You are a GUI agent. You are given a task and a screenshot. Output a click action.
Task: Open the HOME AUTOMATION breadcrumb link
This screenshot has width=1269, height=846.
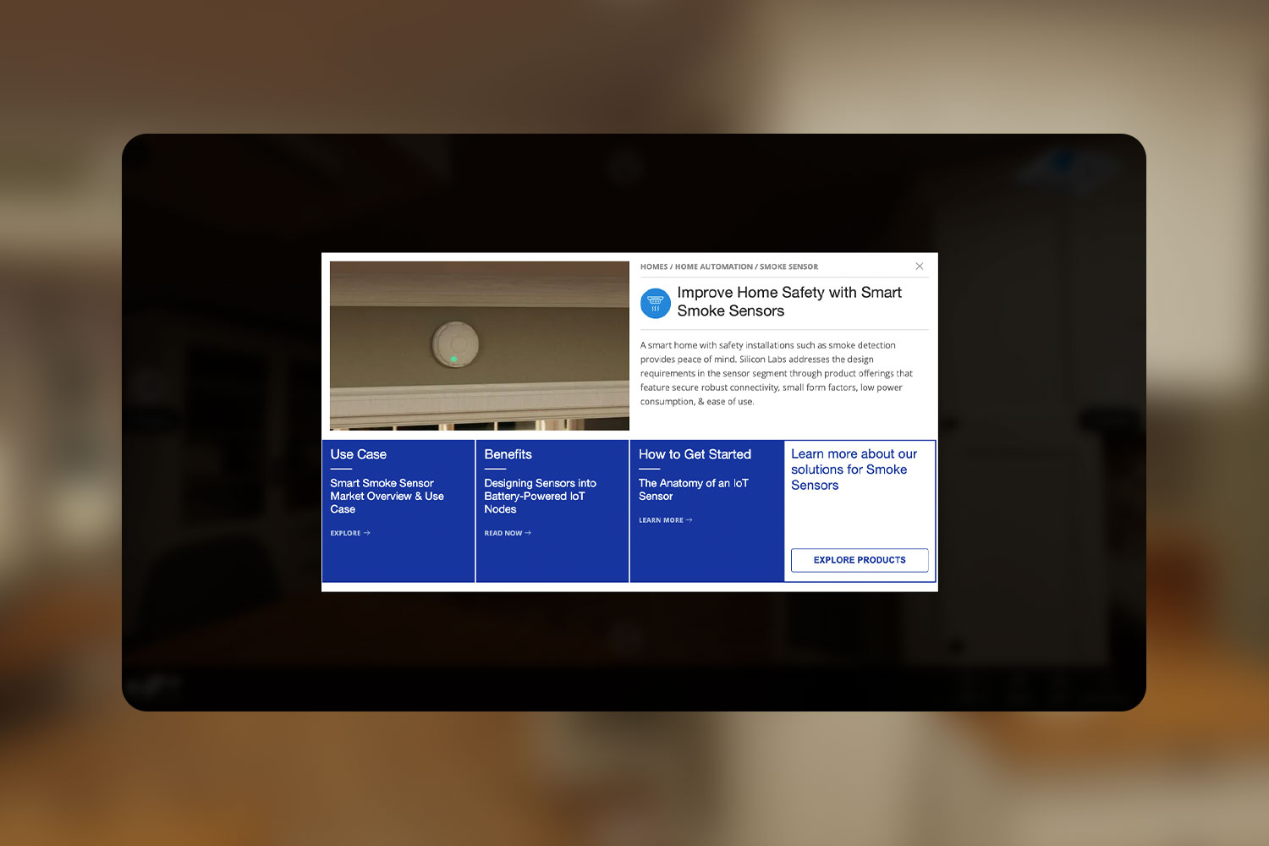[715, 266]
